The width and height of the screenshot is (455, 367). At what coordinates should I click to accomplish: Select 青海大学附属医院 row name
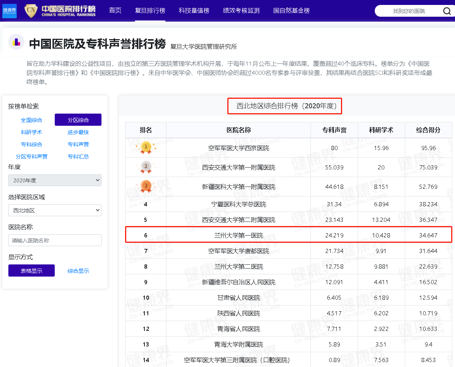239,344
